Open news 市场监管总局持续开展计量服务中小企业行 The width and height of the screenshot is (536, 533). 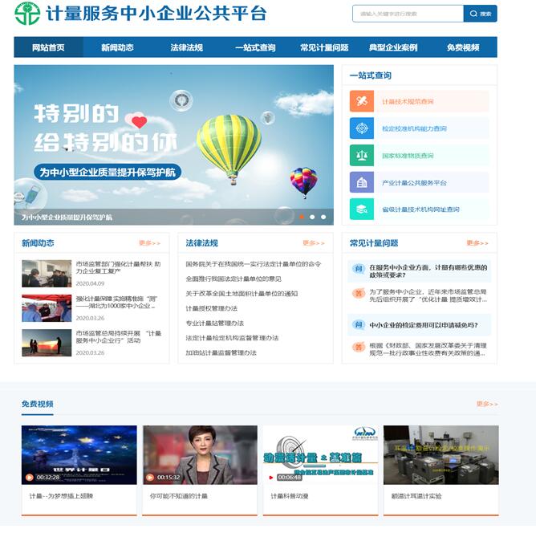point(118,337)
